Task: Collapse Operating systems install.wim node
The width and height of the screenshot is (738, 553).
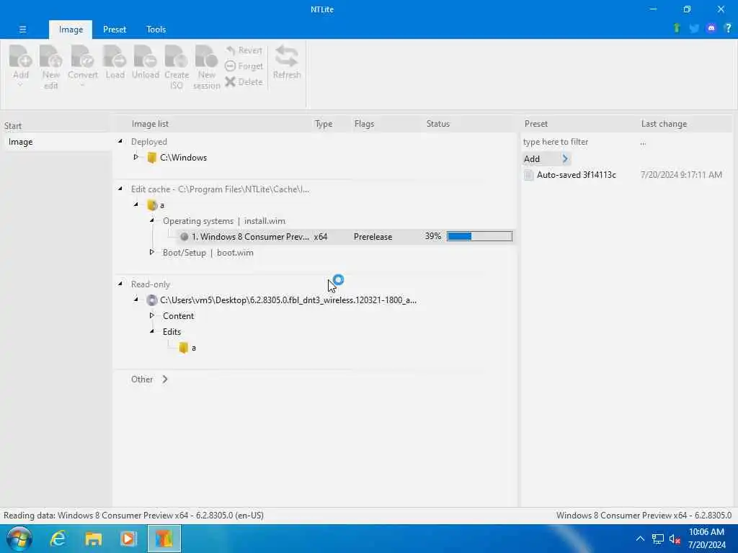Action: pos(152,220)
